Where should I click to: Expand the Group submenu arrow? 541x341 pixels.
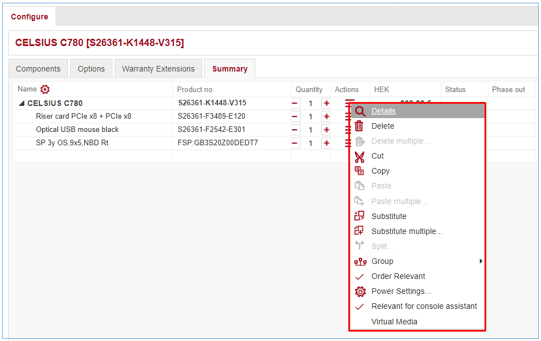tap(481, 261)
